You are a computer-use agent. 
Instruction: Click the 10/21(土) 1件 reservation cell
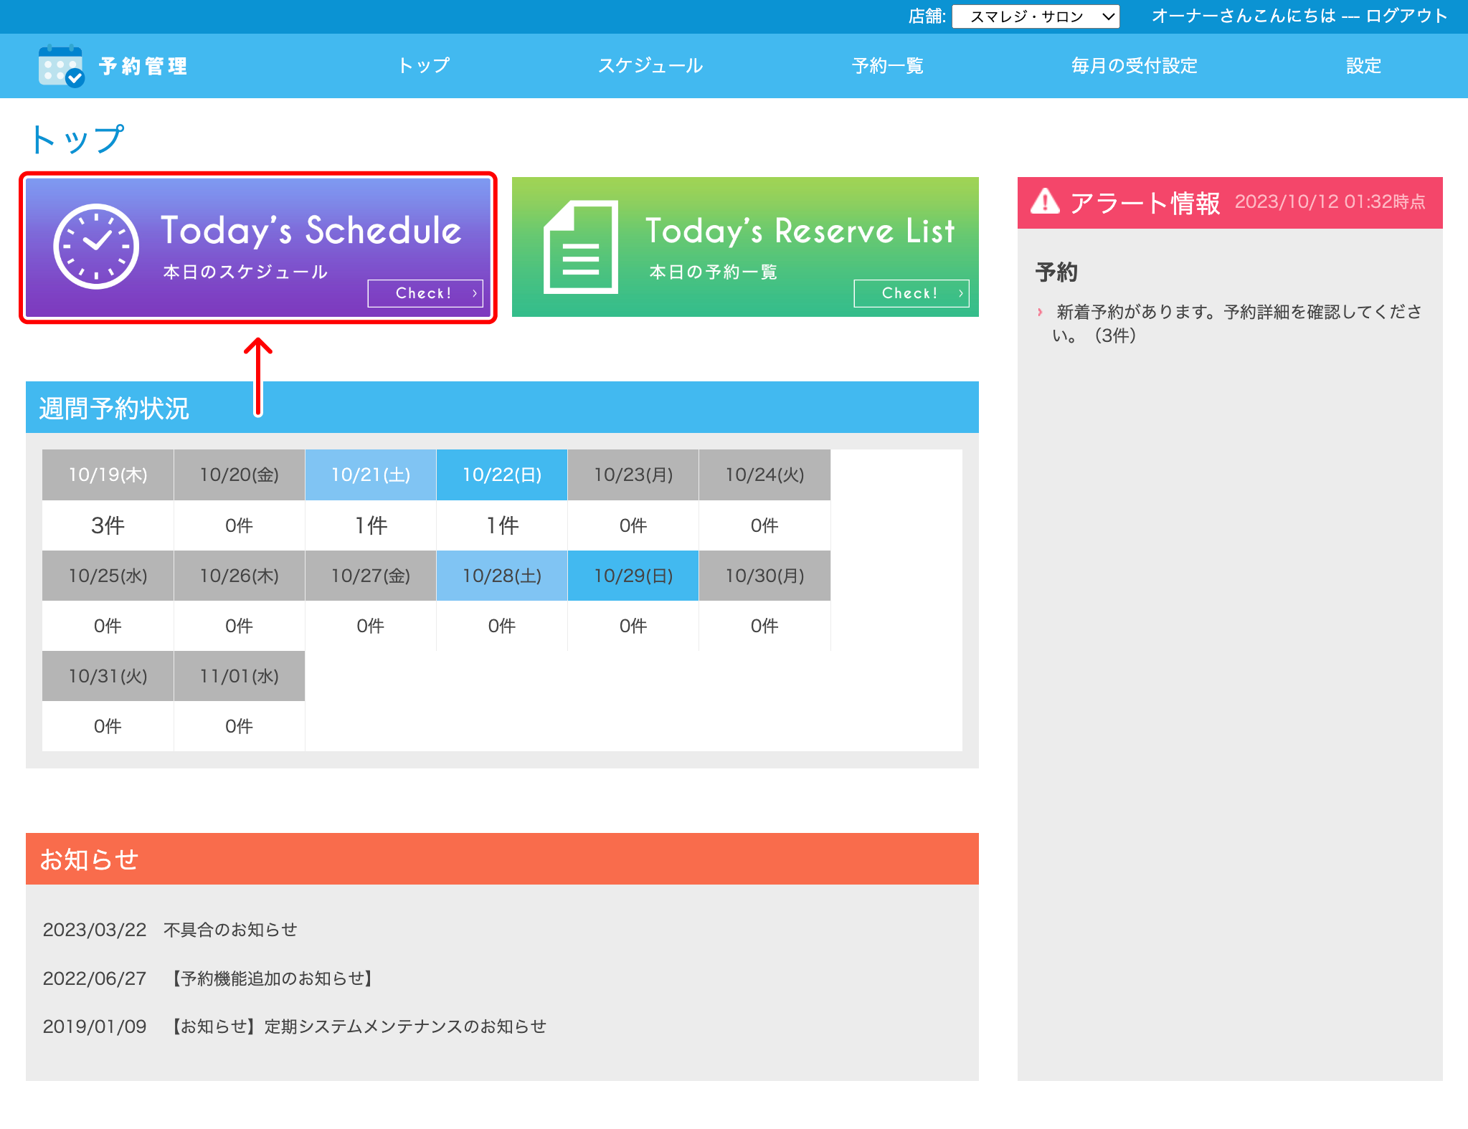(x=371, y=525)
